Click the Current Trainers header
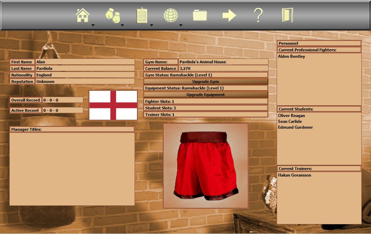This screenshot has width=371, height=234. coord(319,169)
